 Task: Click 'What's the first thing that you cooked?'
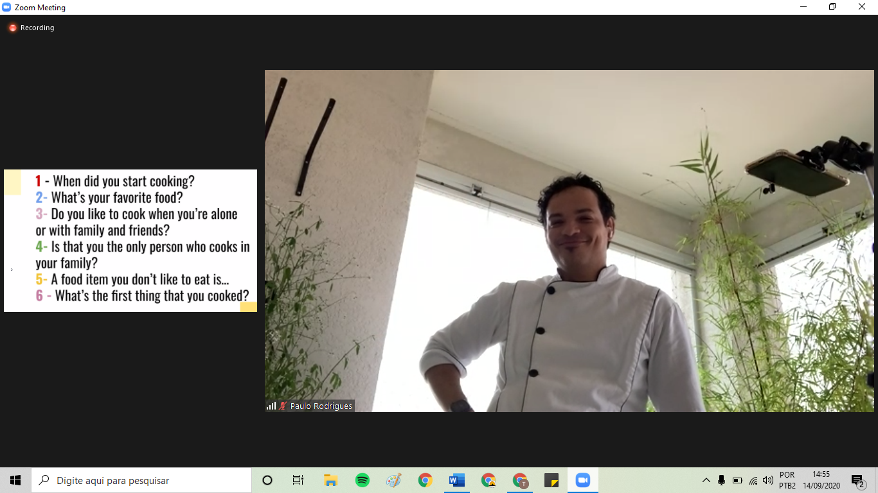point(152,296)
